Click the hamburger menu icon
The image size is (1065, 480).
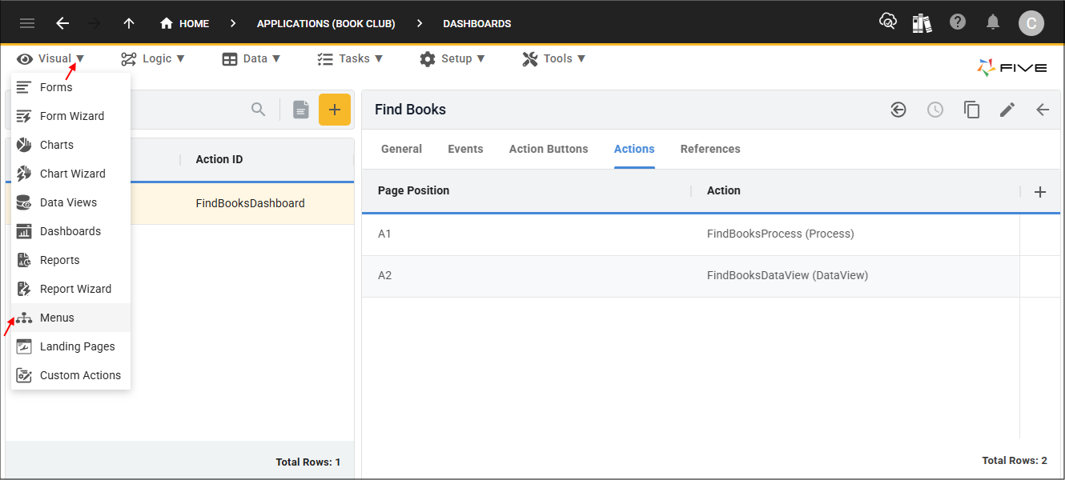pos(27,23)
